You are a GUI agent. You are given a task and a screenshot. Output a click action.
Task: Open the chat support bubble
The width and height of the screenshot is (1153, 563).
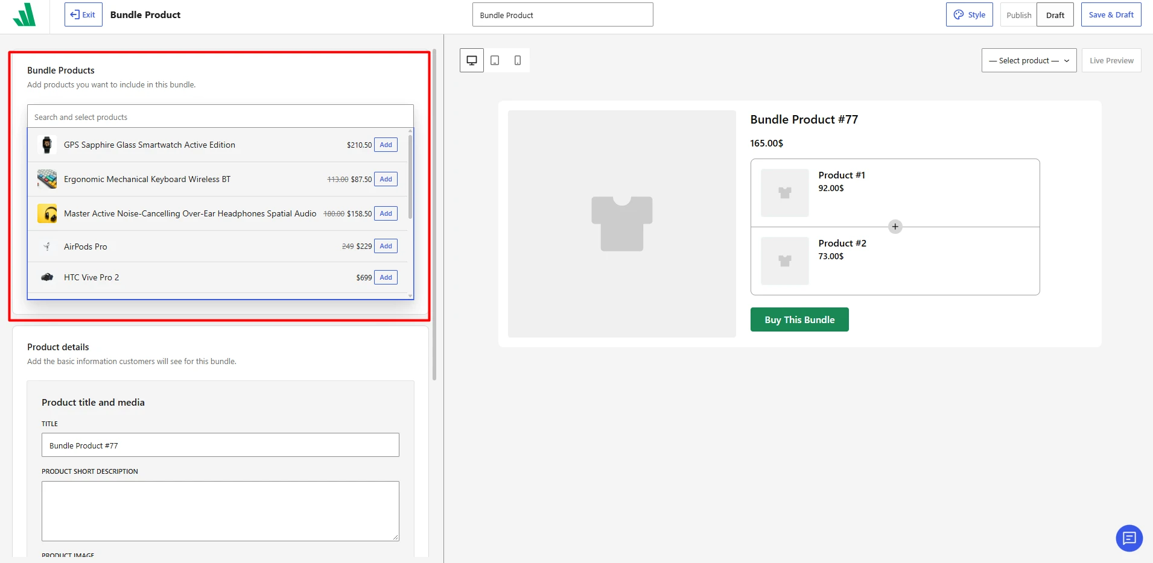[x=1129, y=538]
